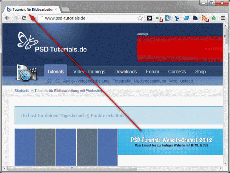Minimize the Chrome window
The width and height of the screenshot is (230, 173).
pyautogui.click(x=203, y=3)
